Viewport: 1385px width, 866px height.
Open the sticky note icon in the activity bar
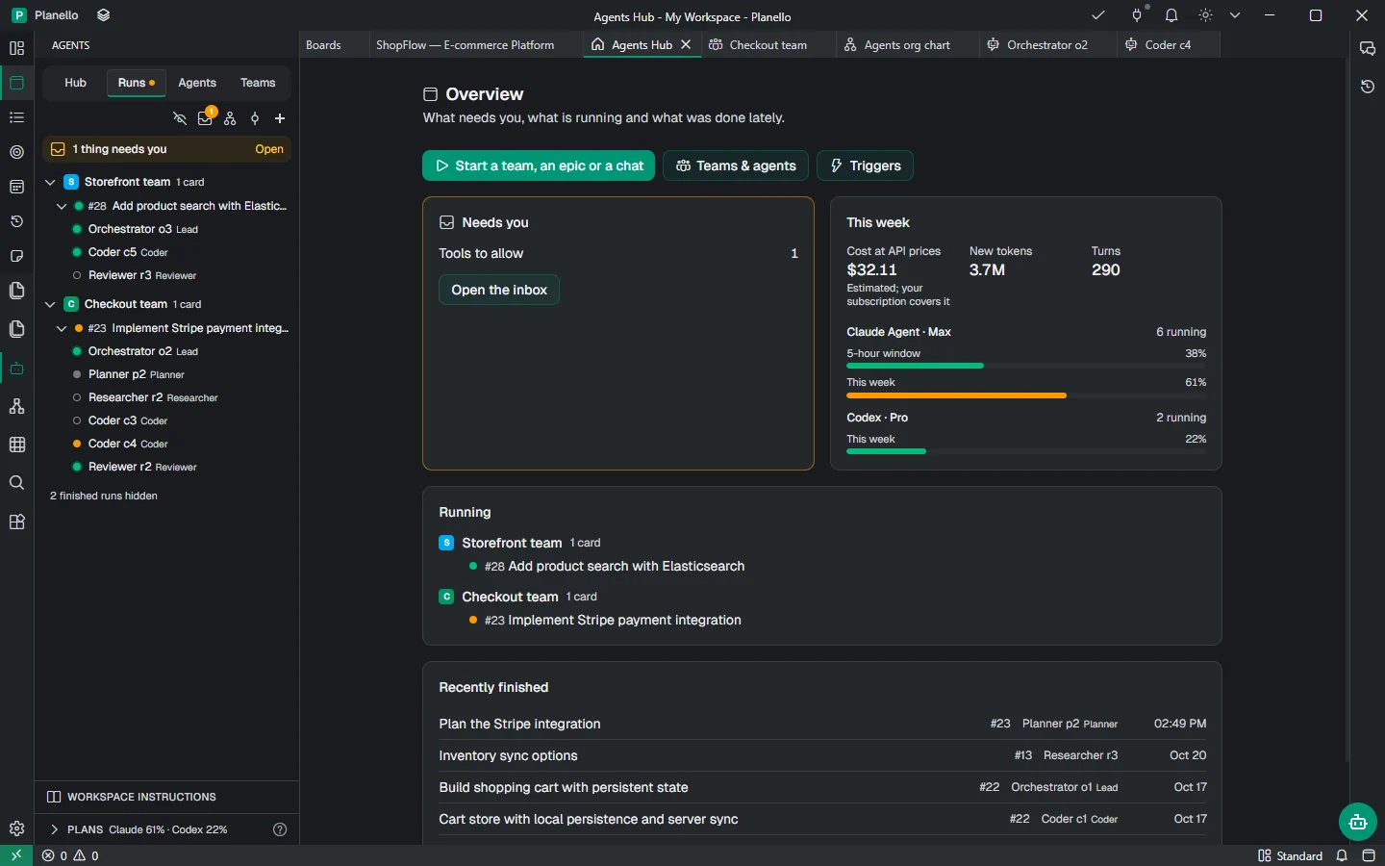click(x=16, y=256)
